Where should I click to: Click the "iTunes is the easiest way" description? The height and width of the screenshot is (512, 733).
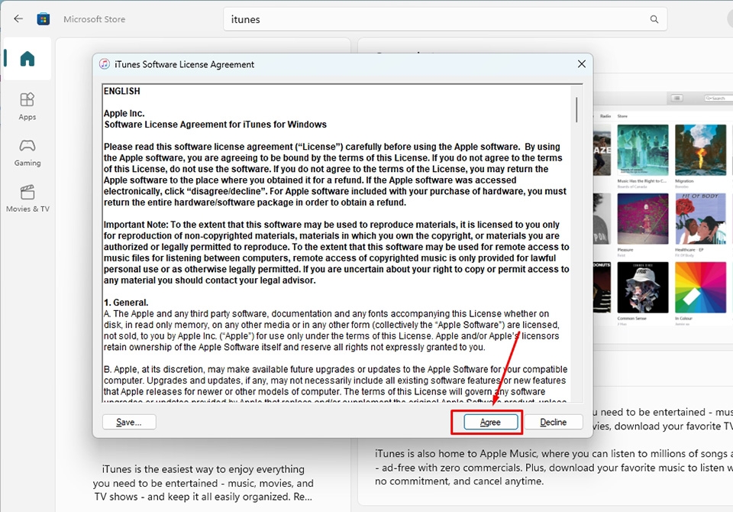[203, 482]
